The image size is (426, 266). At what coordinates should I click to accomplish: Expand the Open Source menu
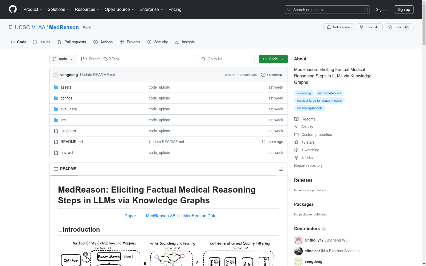point(120,9)
